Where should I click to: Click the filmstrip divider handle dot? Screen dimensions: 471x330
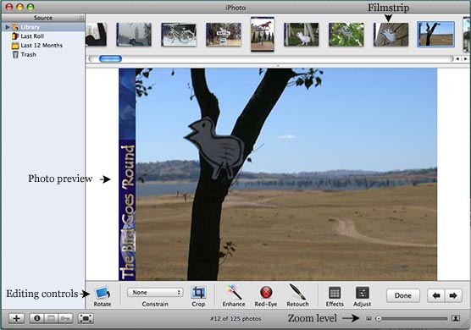(278, 65)
